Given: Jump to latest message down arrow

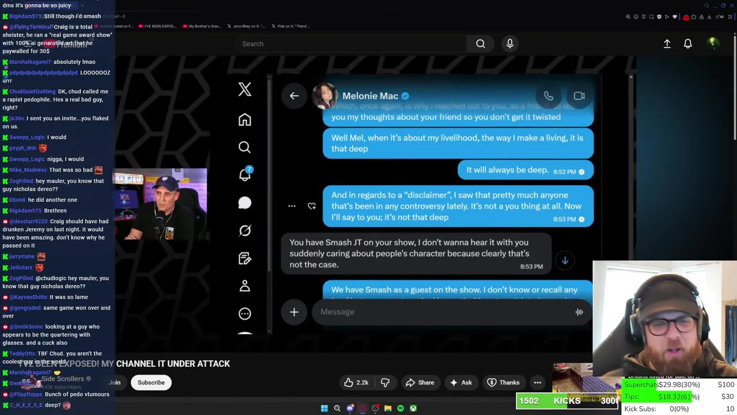Looking at the screenshot, I should pos(565,261).
